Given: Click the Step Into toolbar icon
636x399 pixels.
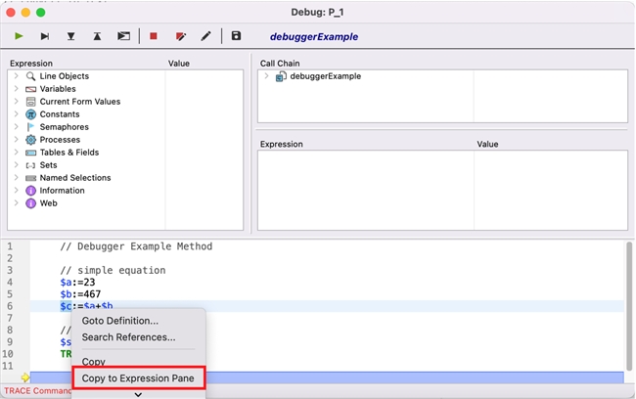Looking at the screenshot, I should click(70, 36).
